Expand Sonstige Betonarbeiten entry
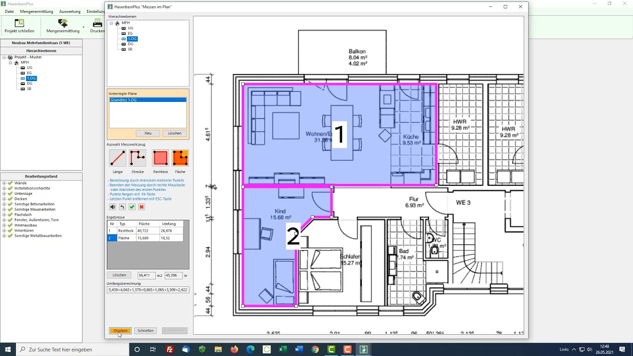 (4, 204)
